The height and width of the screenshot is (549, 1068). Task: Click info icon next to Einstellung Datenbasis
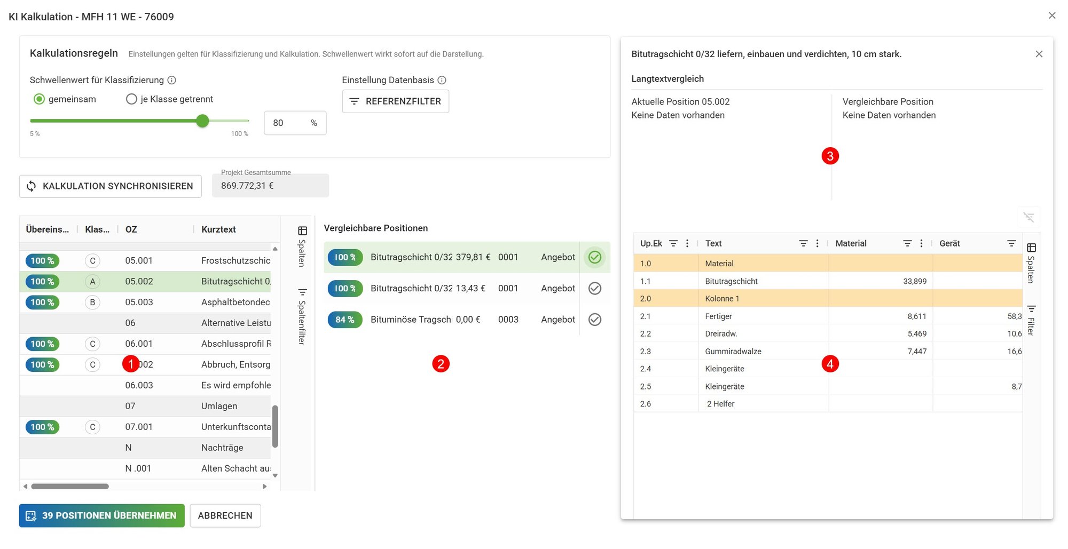442,80
